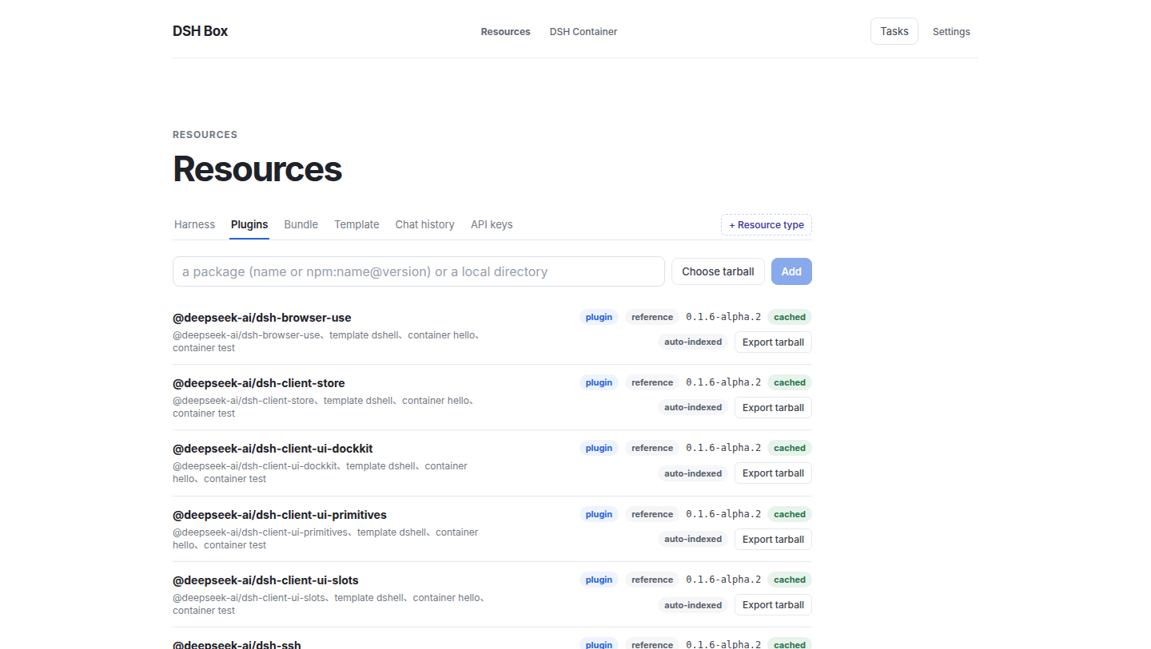
Task: Open the @deepseek-ai/dsh-browser-use entry
Action: (262, 317)
